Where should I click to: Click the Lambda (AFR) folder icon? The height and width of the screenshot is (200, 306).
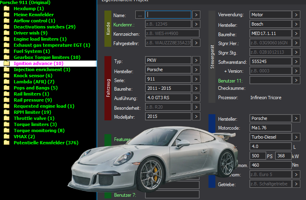pyautogui.click(x=7, y=82)
